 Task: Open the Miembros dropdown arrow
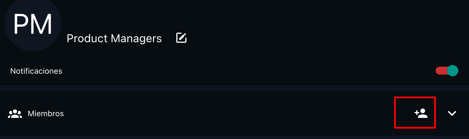tap(452, 113)
